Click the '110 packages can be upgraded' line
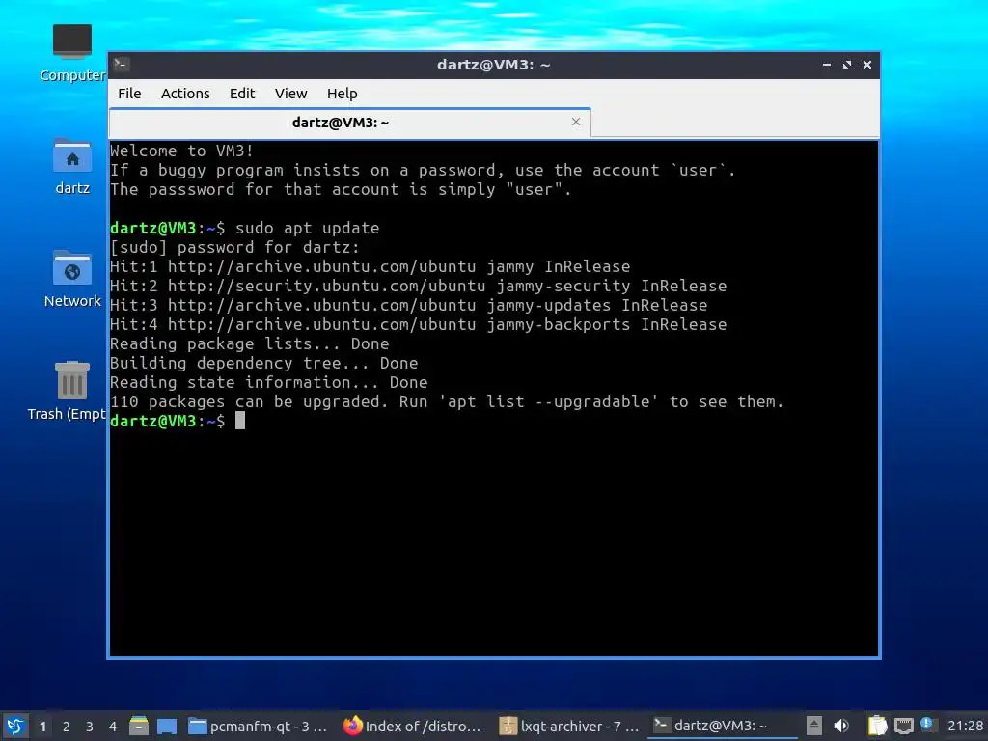Image resolution: width=988 pixels, height=741 pixels. tap(447, 401)
